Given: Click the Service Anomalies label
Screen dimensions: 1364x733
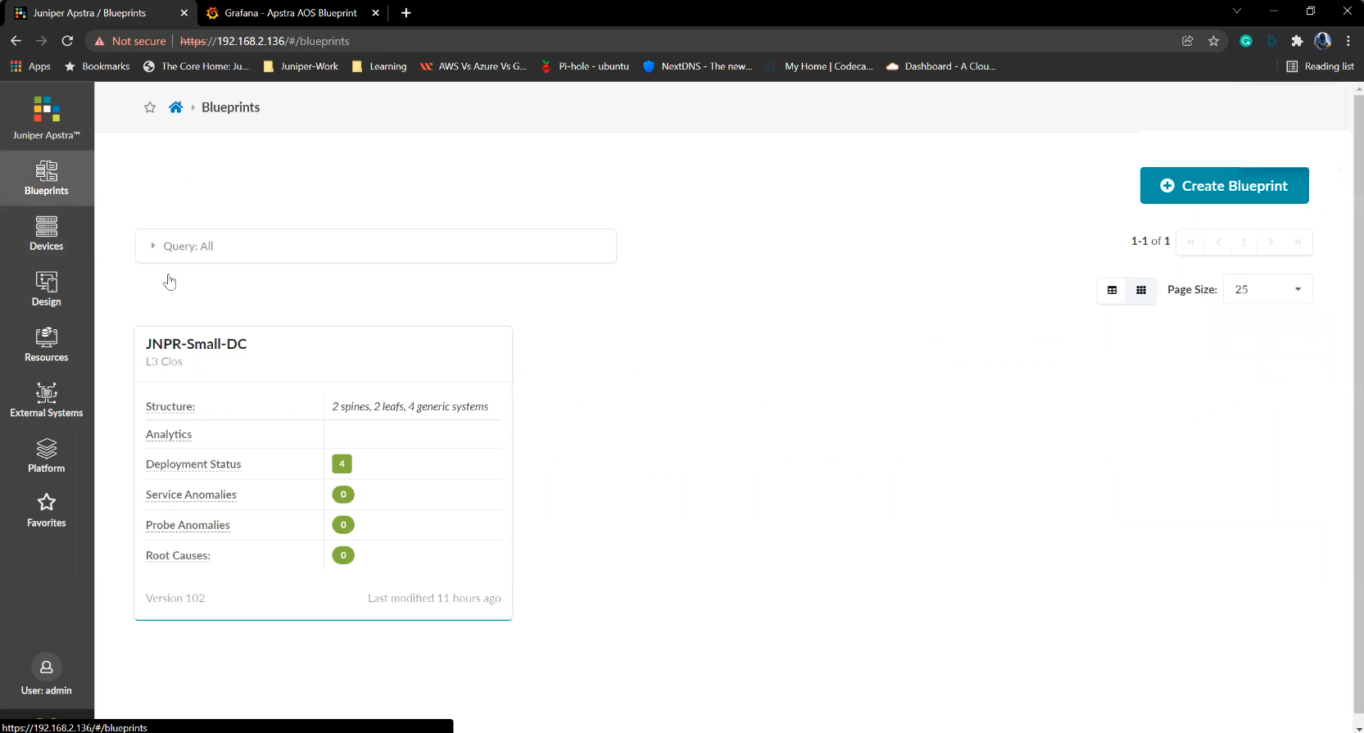Looking at the screenshot, I should (191, 495).
